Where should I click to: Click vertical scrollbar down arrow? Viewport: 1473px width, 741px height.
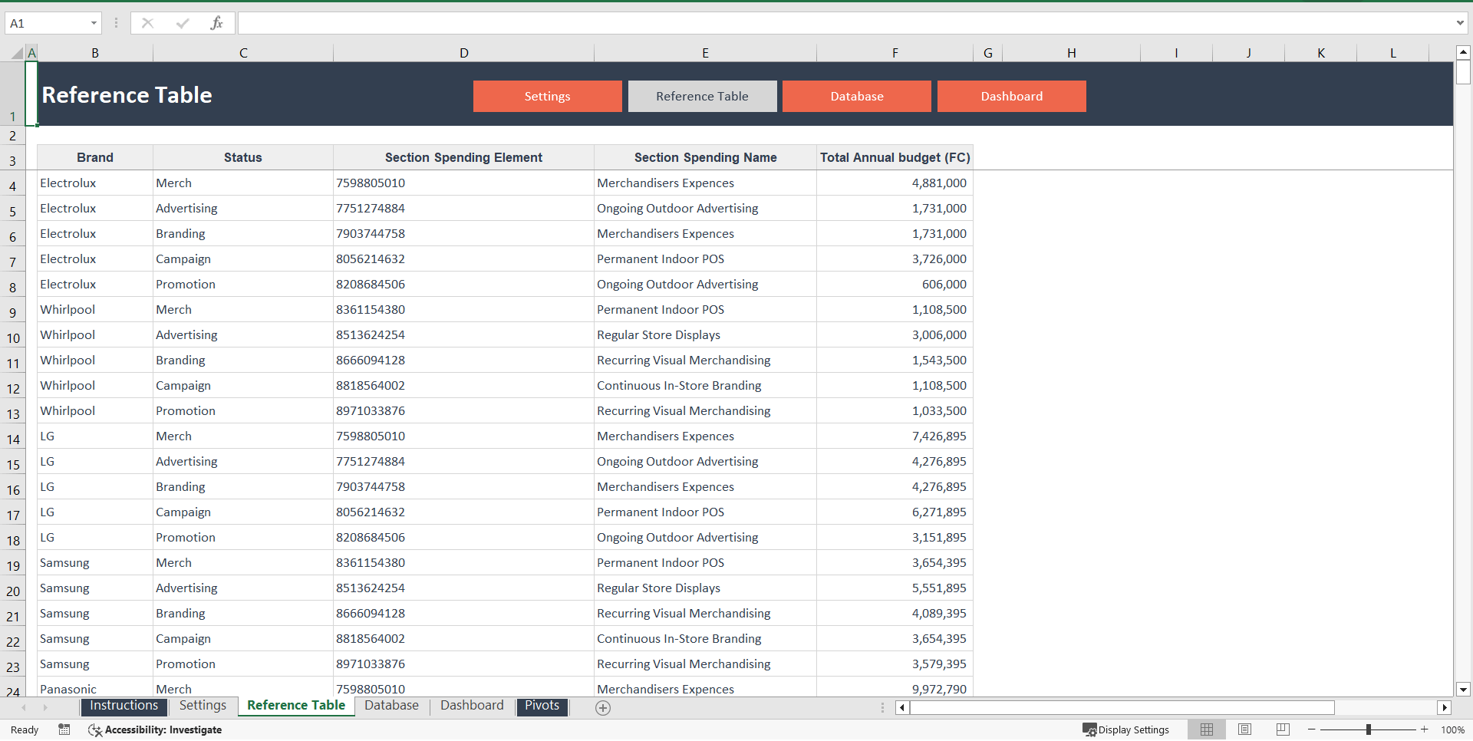pyautogui.click(x=1463, y=689)
